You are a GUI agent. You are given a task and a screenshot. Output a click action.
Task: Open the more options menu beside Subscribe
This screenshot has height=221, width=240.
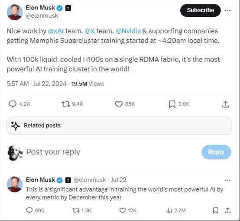coord(227,10)
